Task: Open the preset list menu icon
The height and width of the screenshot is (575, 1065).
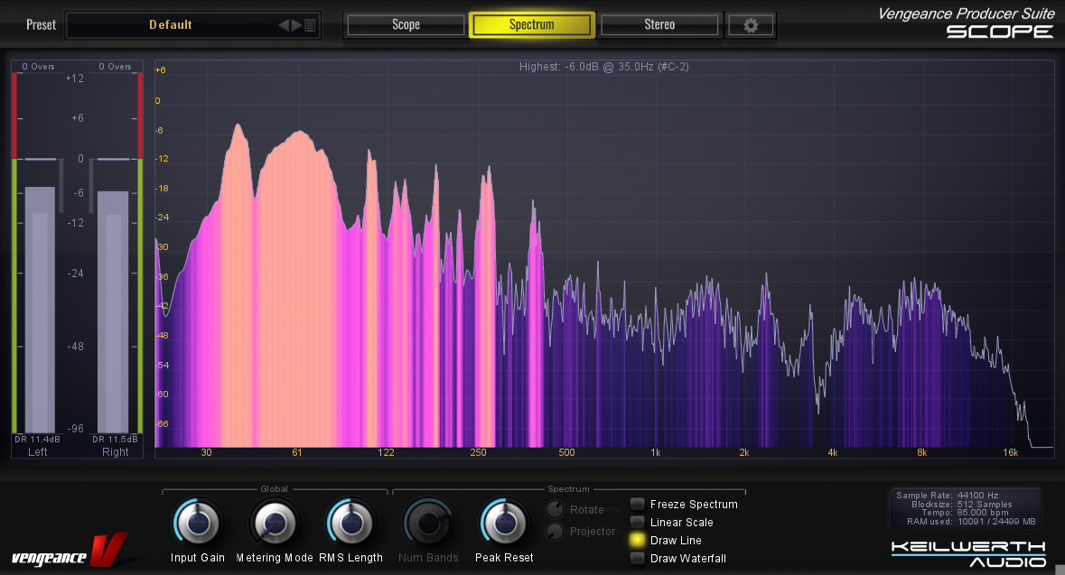Action: [310, 25]
